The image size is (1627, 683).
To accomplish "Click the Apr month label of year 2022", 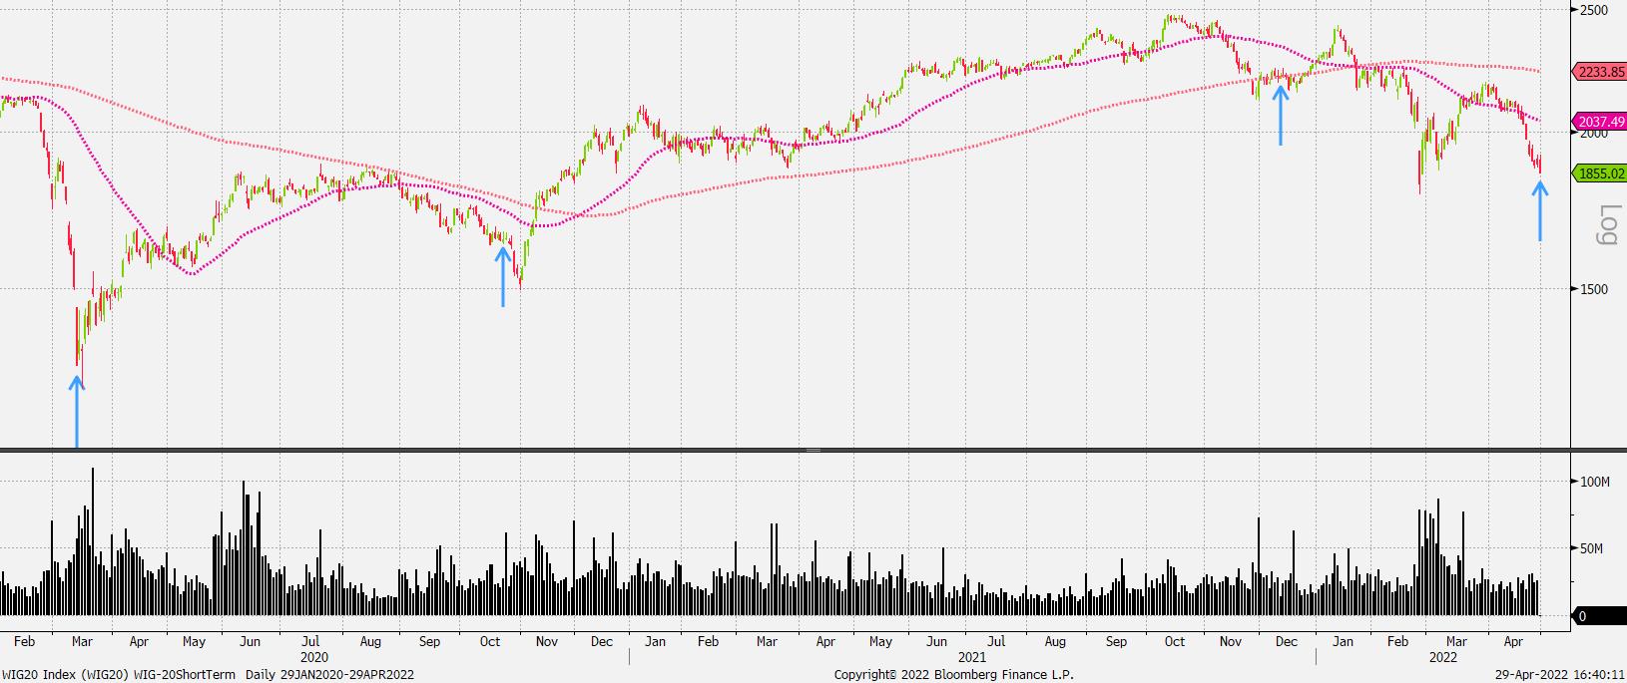I will pyautogui.click(x=1515, y=641).
